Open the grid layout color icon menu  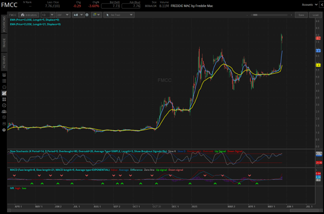pos(96,15)
